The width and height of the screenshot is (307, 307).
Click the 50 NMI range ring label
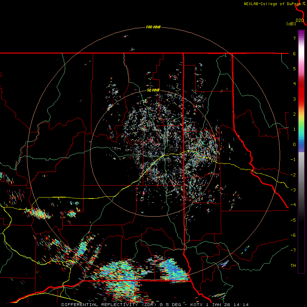[153, 90]
